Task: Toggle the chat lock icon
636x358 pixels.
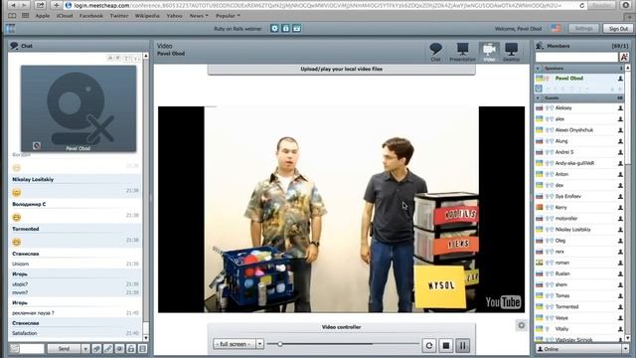Action: point(131,349)
